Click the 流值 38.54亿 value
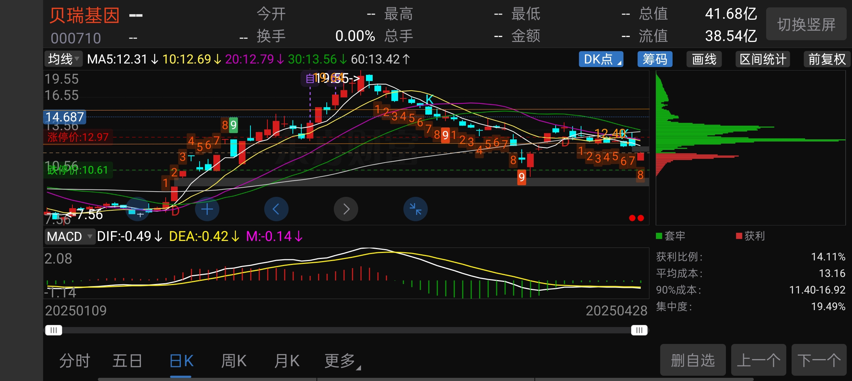This screenshot has height=381, width=852. 731,36
